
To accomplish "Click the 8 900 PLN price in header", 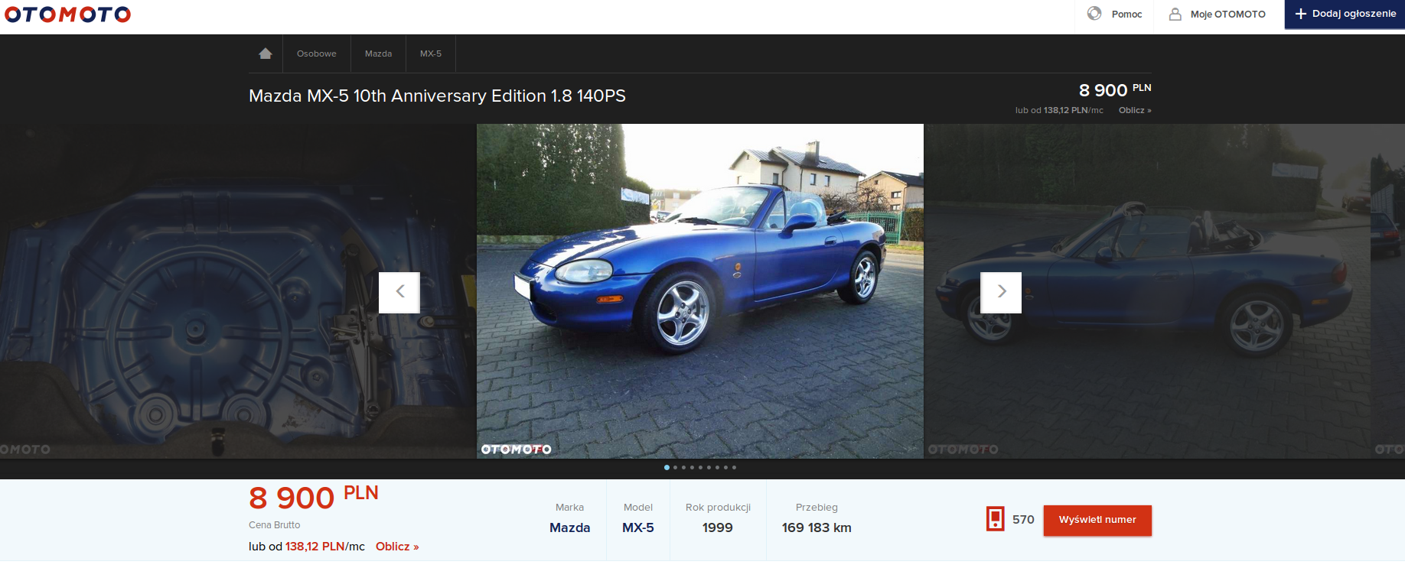I will (1114, 90).
